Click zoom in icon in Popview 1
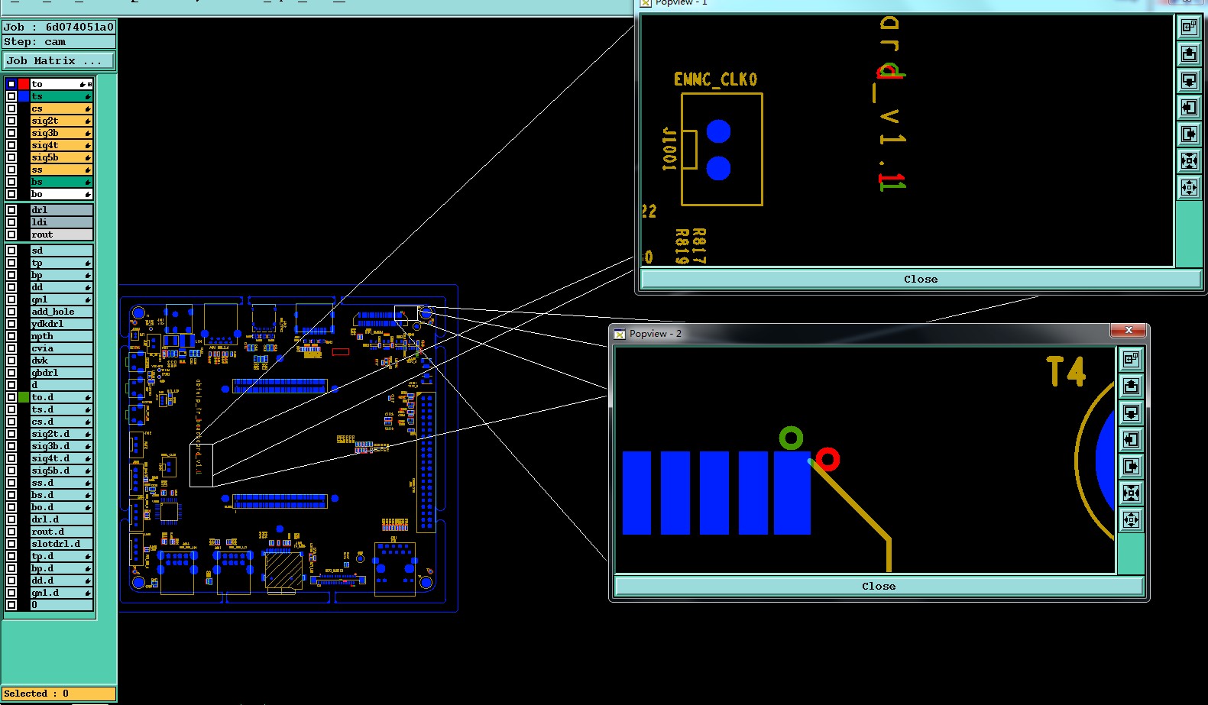This screenshot has height=705, width=1208. coord(1189,160)
